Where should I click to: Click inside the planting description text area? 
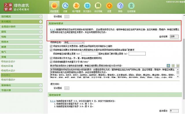click(113, 73)
